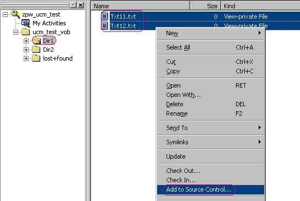
Task: Click the My Activities icon
Action: coord(25,23)
